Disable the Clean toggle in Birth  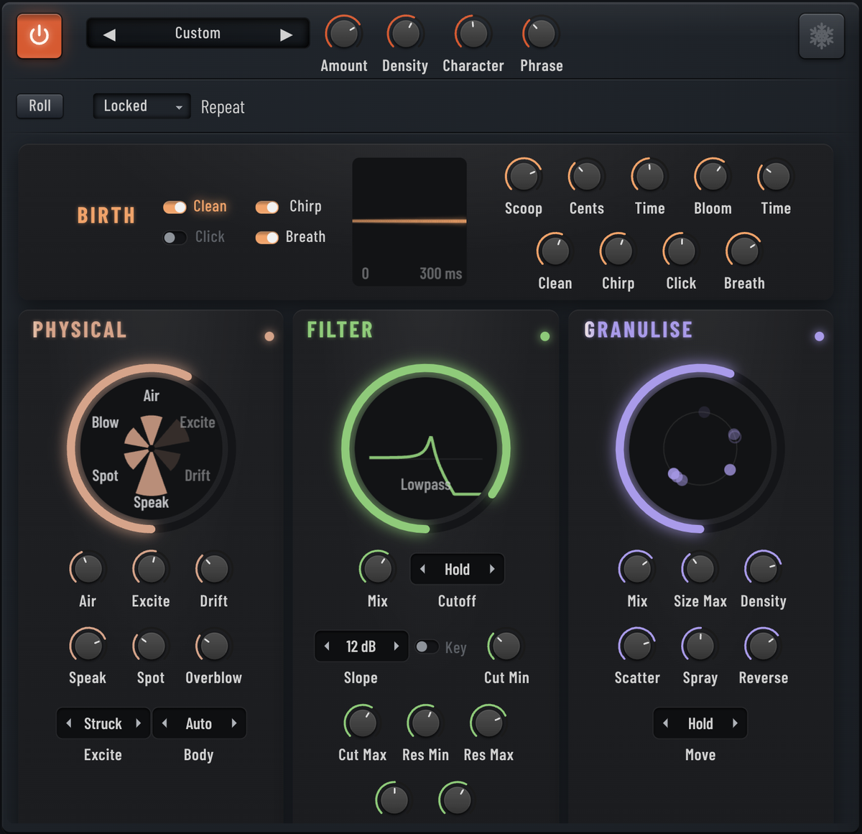pyautogui.click(x=175, y=207)
